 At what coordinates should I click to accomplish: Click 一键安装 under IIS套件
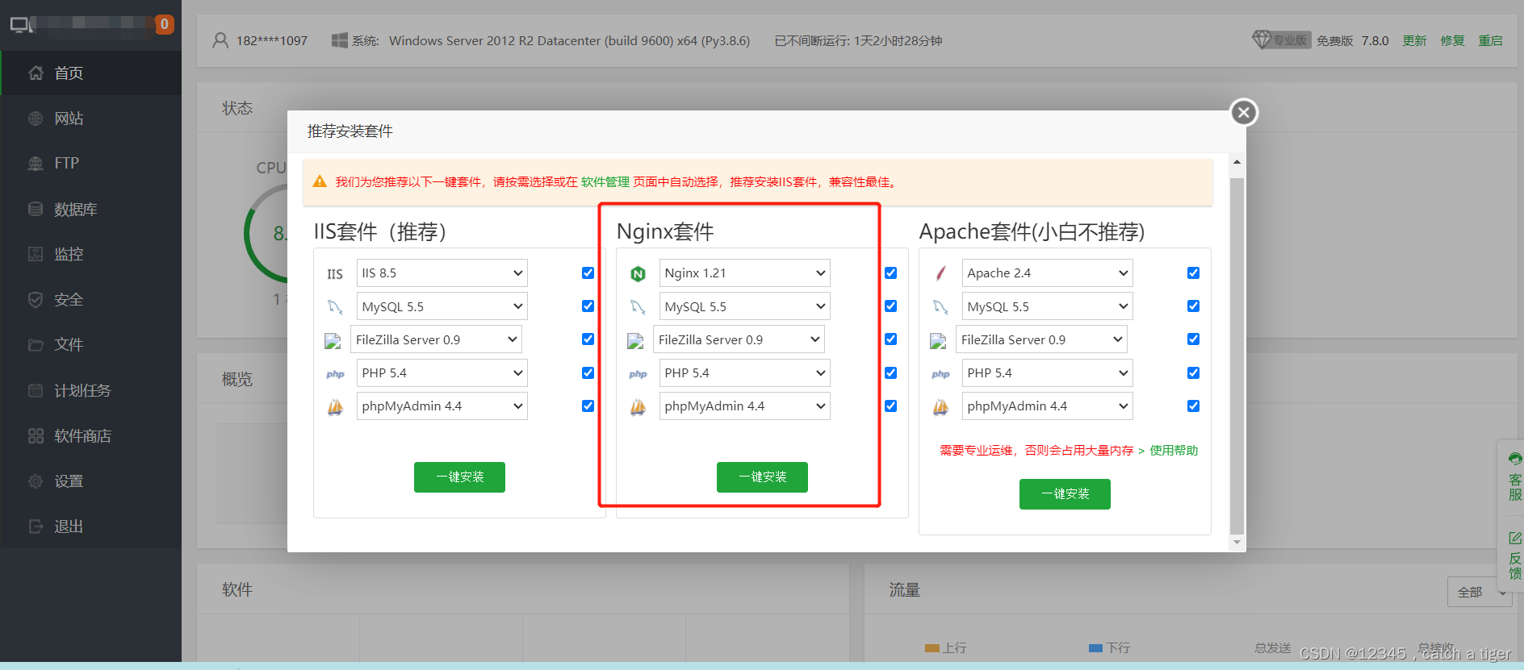click(459, 477)
